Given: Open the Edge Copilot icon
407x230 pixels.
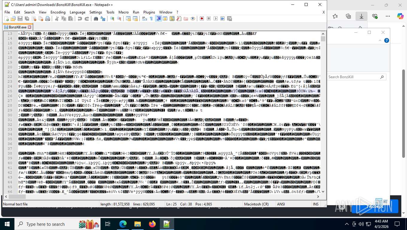Looking at the screenshot, I should click(400, 16).
